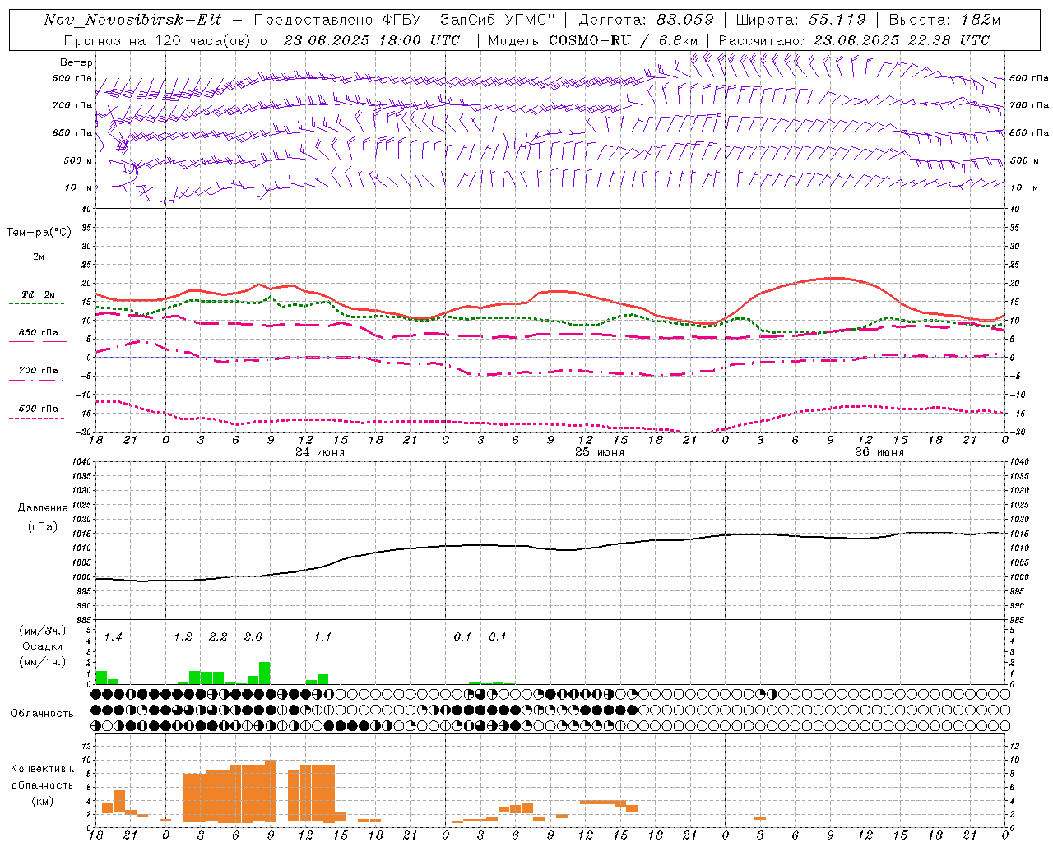Click the 2.6 precipitation total
Image resolution: width=1053 pixels, height=842 pixels.
[253, 637]
